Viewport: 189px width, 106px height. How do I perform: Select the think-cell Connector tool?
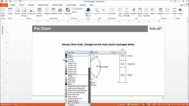(x=77, y=9)
